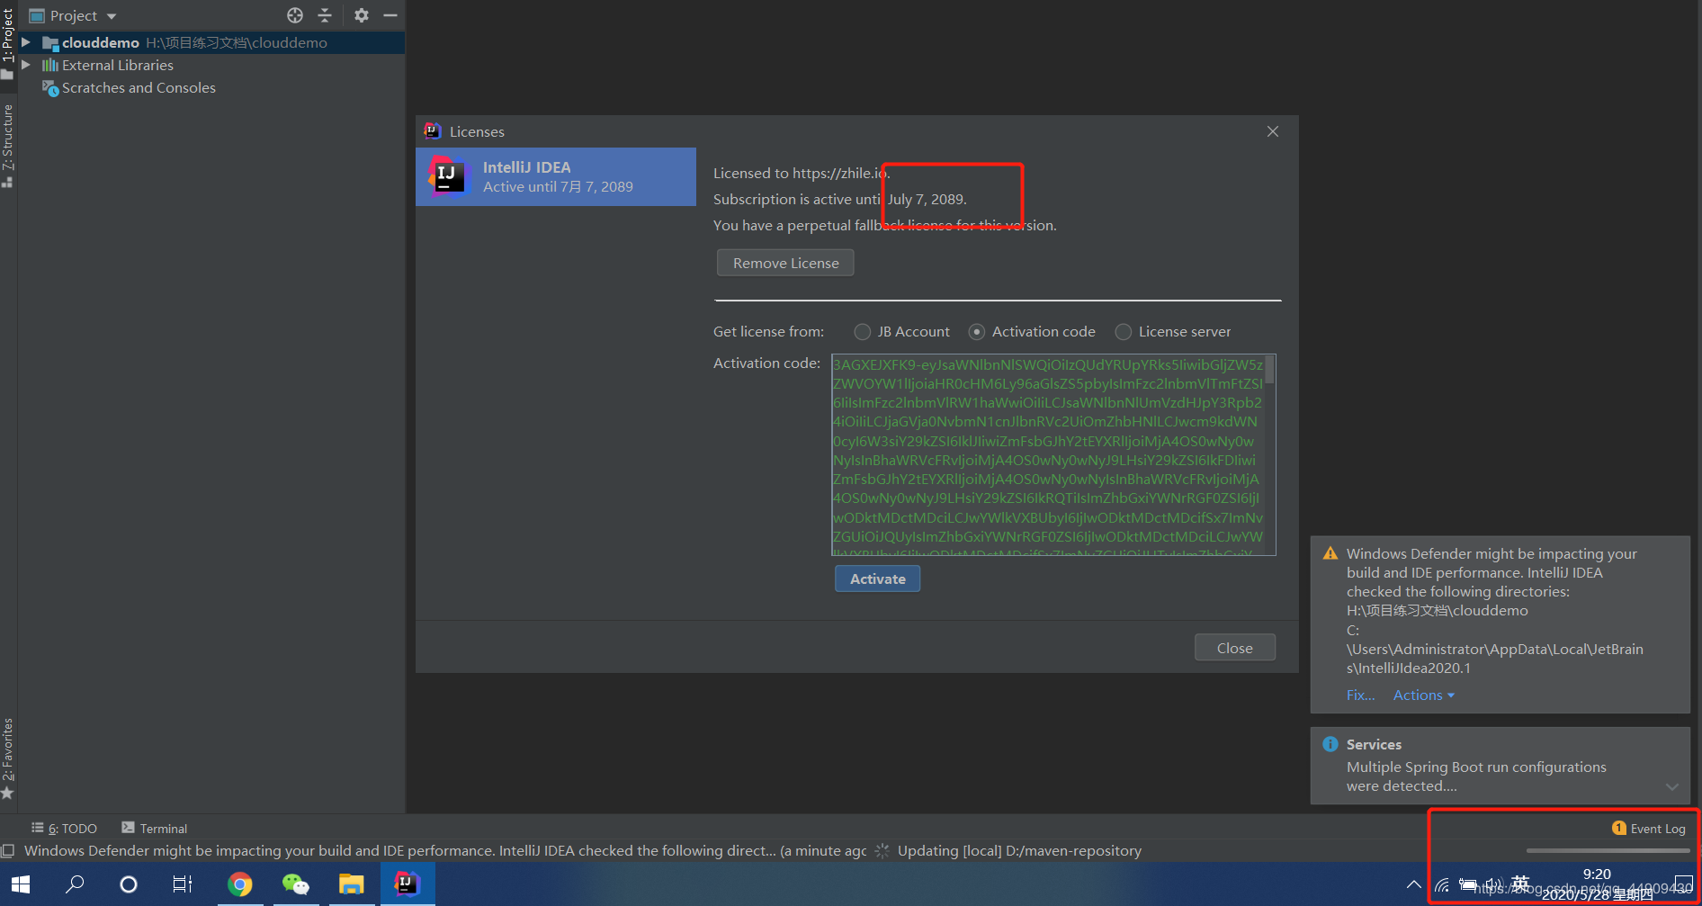Click the battery tray icon

pyautogui.click(x=1468, y=886)
